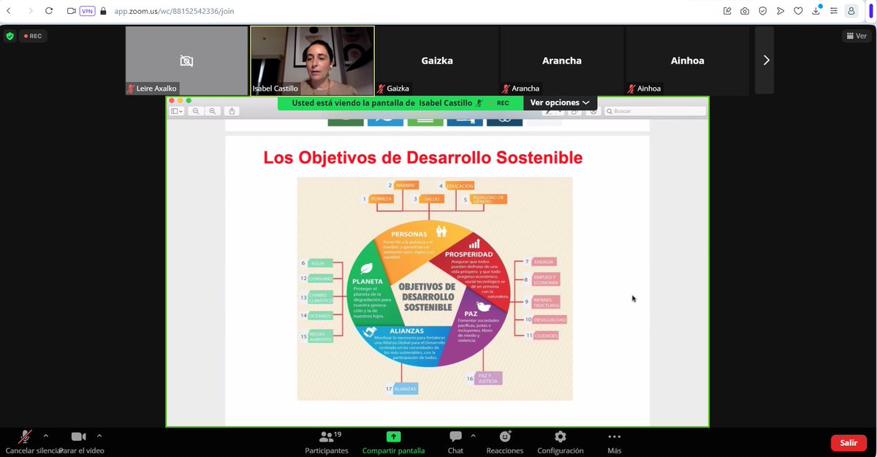Click Compartir pantalla share button

point(393,442)
